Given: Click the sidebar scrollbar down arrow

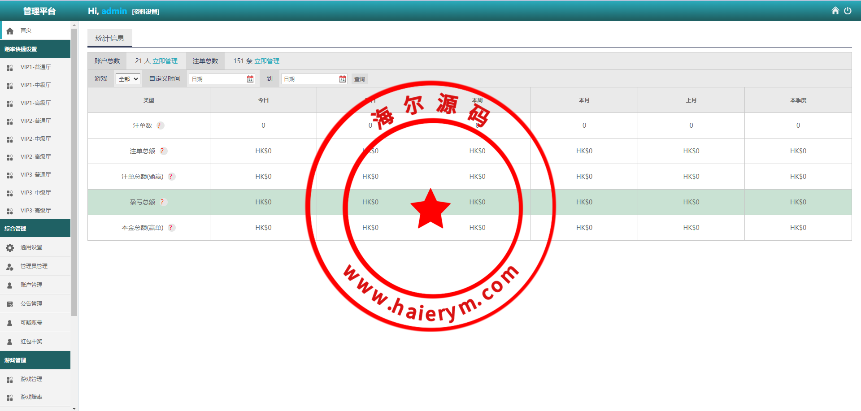Looking at the screenshot, I should coord(74,408).
